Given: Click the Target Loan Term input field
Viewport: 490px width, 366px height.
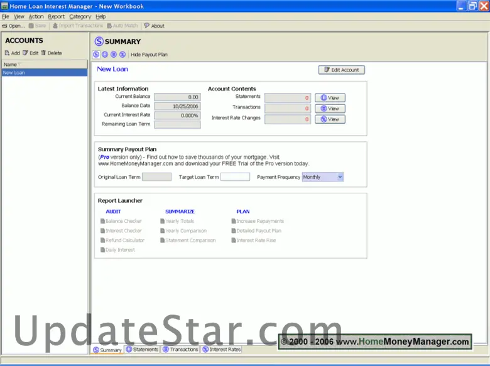Looking at the screenshot, I should click(235, 177).
